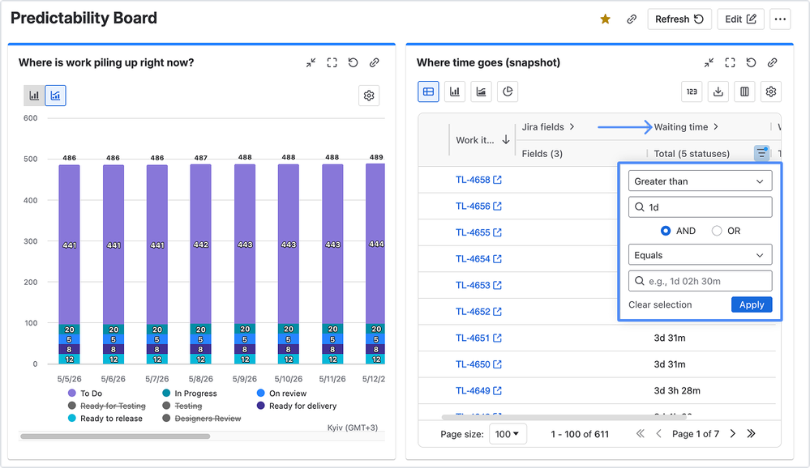810x468 pixels.
Task: Open columns manager icon in snapshot toolbar
Action: 744,91
